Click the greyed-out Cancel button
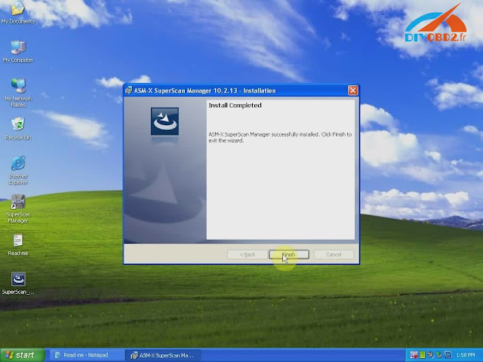This screenshot has height=362, width=483. [334, 255]
